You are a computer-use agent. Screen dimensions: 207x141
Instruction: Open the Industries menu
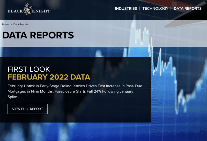pos(126,9)
